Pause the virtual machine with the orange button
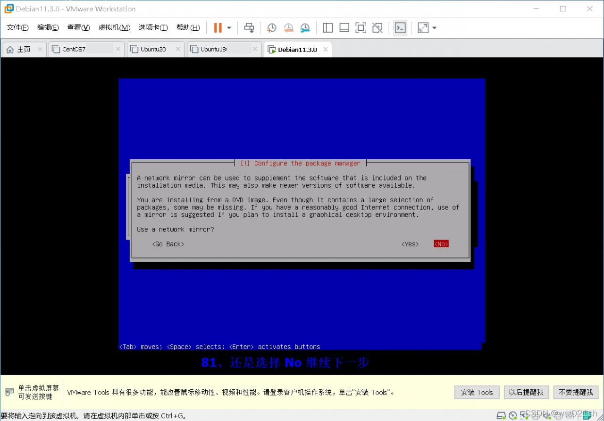 coord(218,28)
